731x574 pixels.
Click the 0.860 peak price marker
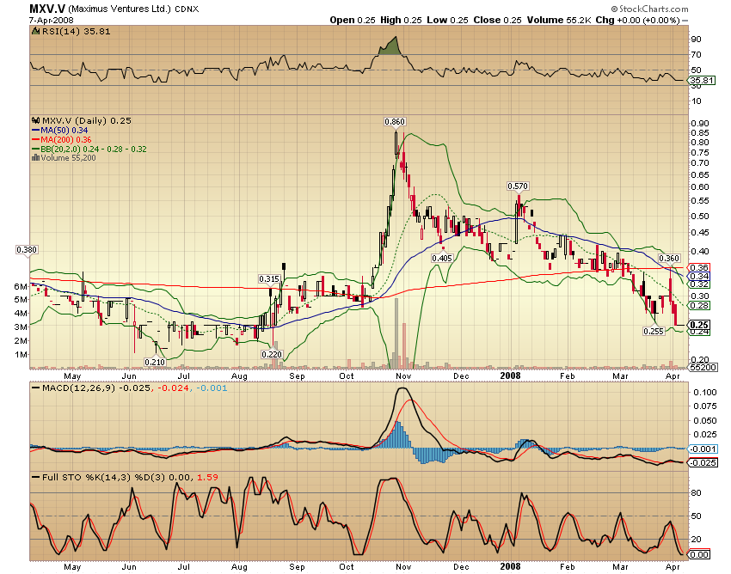[395, 122]
